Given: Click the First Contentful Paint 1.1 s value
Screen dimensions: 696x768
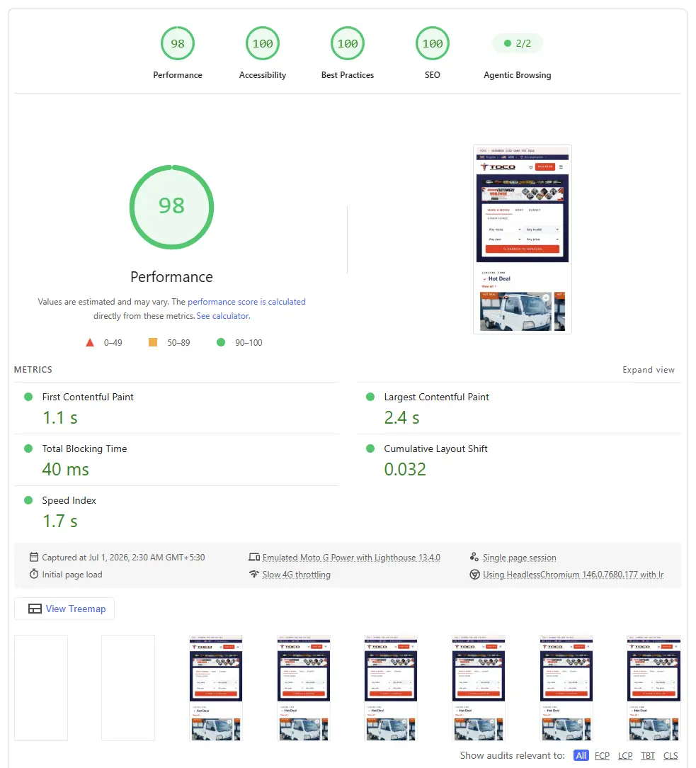Looking at the screenshot, I should 59,418.
